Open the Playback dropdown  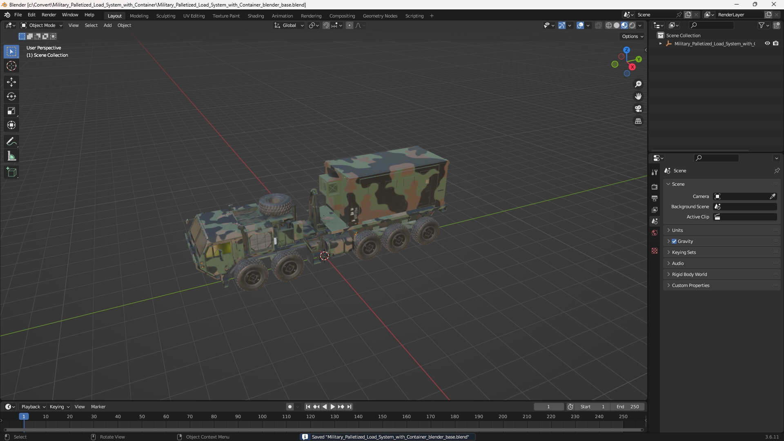pos(33,407)
